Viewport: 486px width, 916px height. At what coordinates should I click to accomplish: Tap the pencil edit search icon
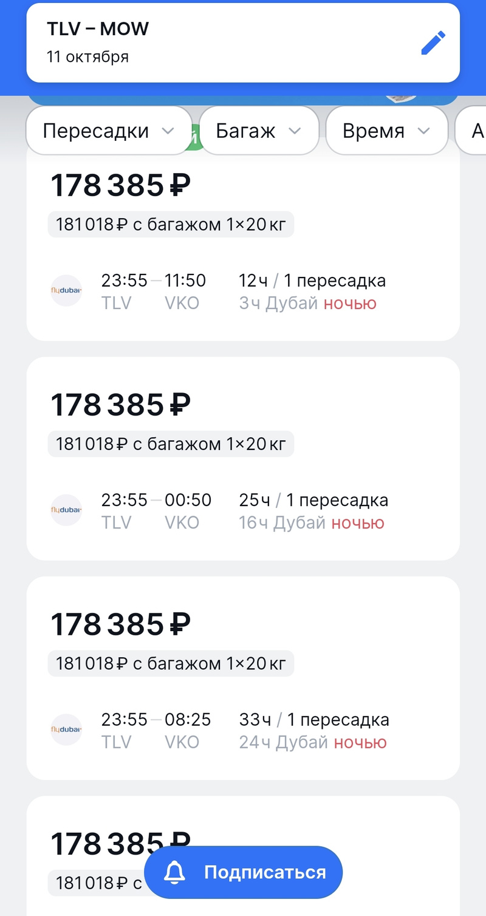[x=433, y=43]
